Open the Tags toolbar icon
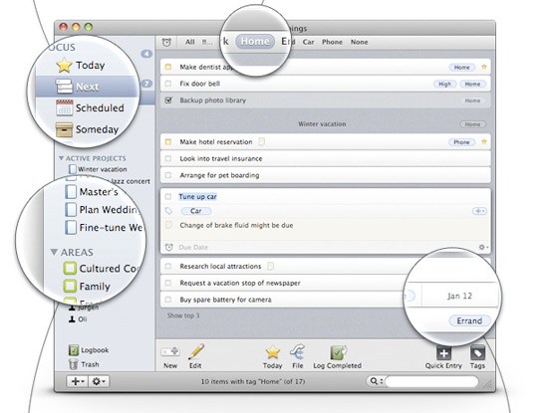 [x=477, y=352]
